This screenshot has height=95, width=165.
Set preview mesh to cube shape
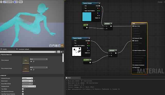tap(59, 46)
